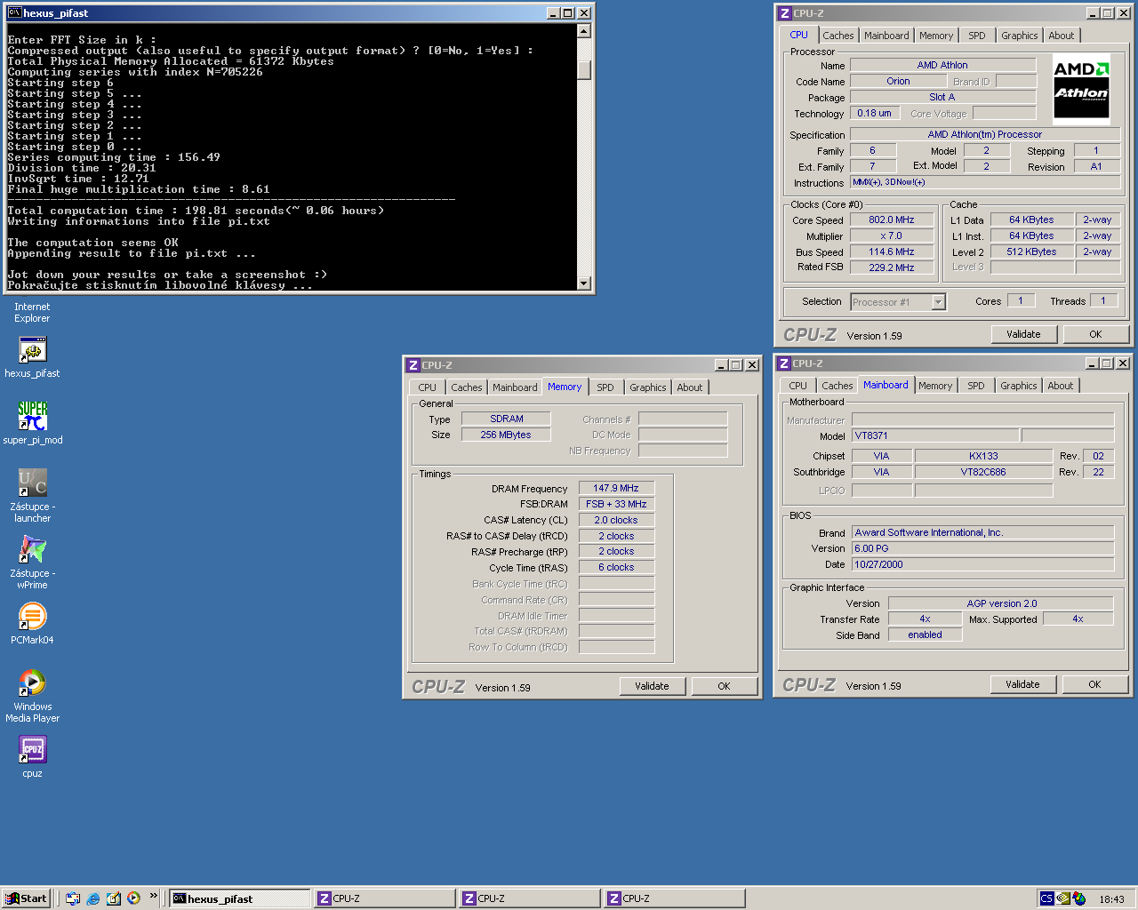Expand the quick launch overflow chevron
Image resolution: width=1138 pixels, height=910 pixels.
[x=154, y=896]
